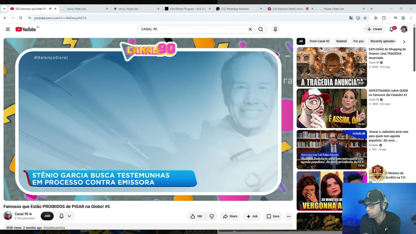Switch to the WhatsApp Business tab
Screen dimensions: 416x234
(239, 9)
